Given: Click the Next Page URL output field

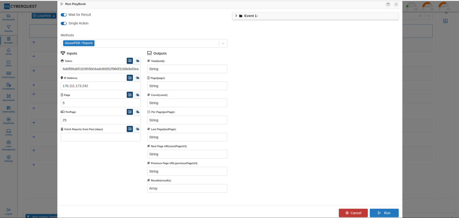Looking at the screenshot, I should point(187,154).
